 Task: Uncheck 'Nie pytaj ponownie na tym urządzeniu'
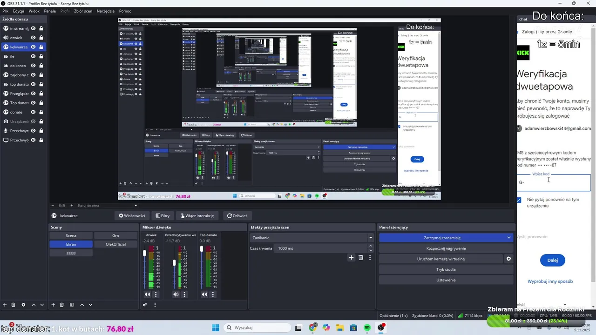click(519, 200)
